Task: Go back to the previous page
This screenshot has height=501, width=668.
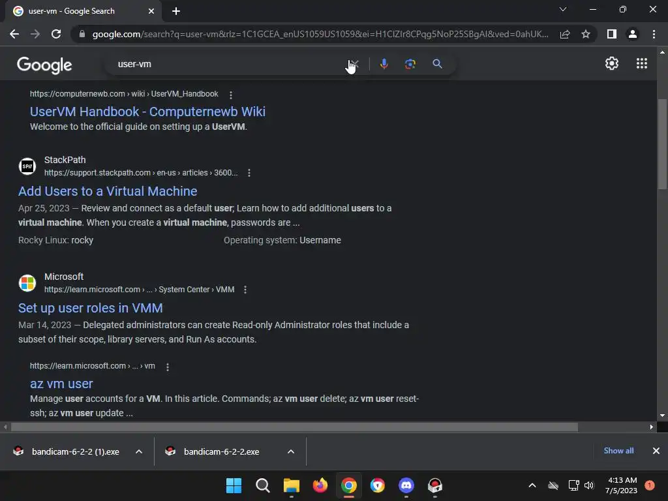Action: tap(14, 34)
